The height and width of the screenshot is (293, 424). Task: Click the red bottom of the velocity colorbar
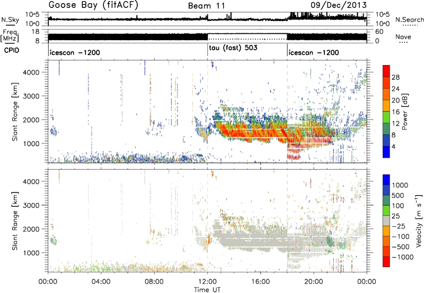(386, 262)
